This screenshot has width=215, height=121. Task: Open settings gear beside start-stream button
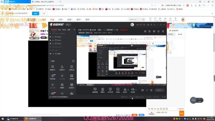click(x=151, y=90)
